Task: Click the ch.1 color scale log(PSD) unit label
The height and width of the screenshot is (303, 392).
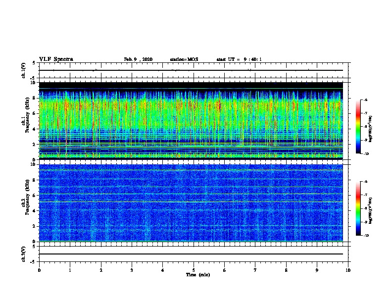Action: (x=371, y=129)
